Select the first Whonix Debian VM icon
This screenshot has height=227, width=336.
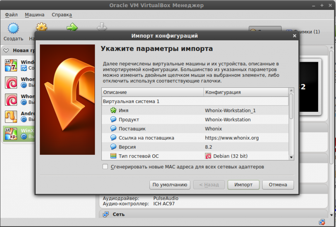tap(11, 82)
